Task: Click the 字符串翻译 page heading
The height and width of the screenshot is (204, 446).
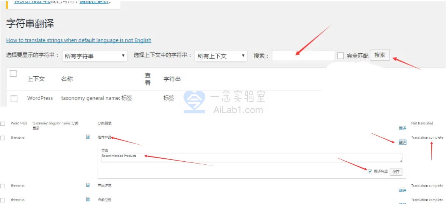Action: 30,24
